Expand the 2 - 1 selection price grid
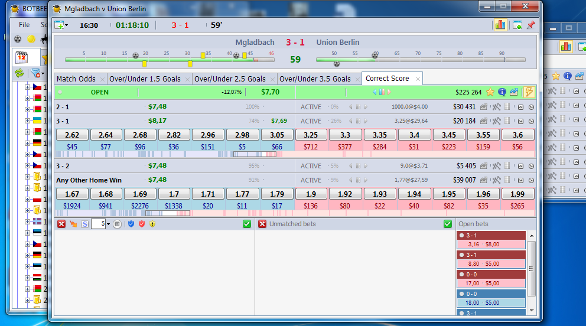This screenshot has height=326, width=586. point(520,107)
